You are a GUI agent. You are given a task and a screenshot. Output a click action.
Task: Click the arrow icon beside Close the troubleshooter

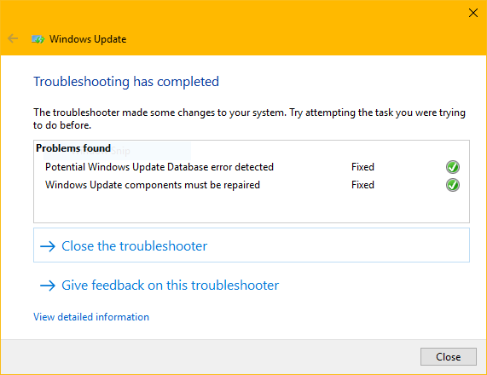48,246
